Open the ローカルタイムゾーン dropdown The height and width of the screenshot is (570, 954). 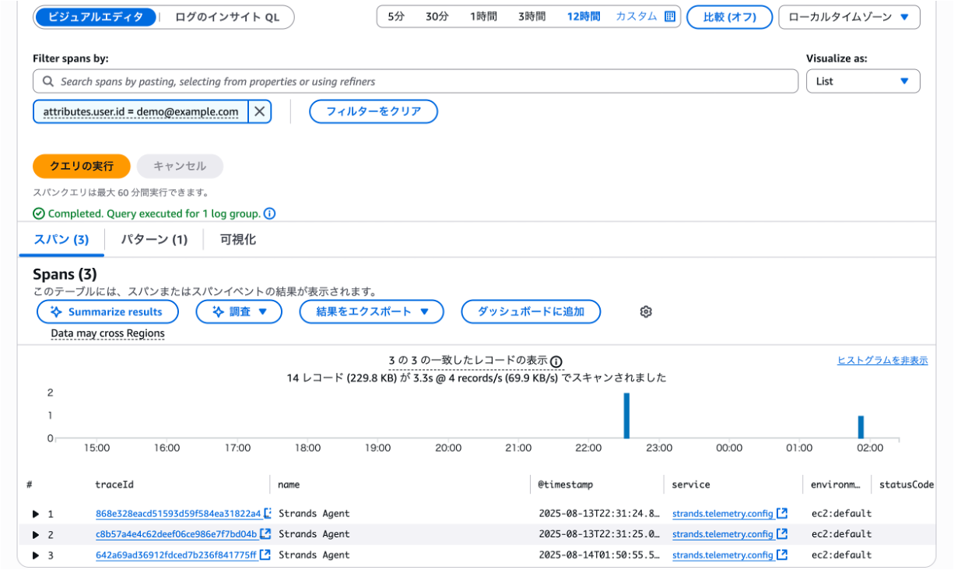pyautogui.click(x=849, y=17)
